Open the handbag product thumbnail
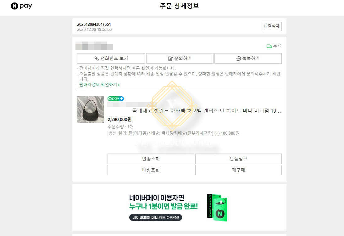The image size is (344, 236). coord(90,110)
